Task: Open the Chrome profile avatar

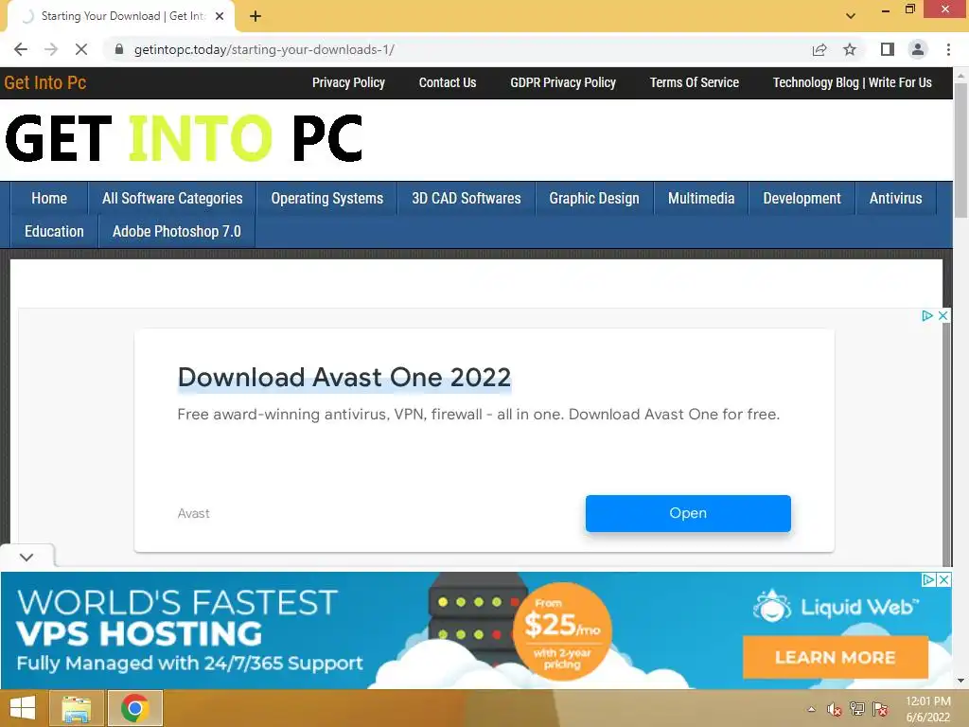Action: pos(918,49)
